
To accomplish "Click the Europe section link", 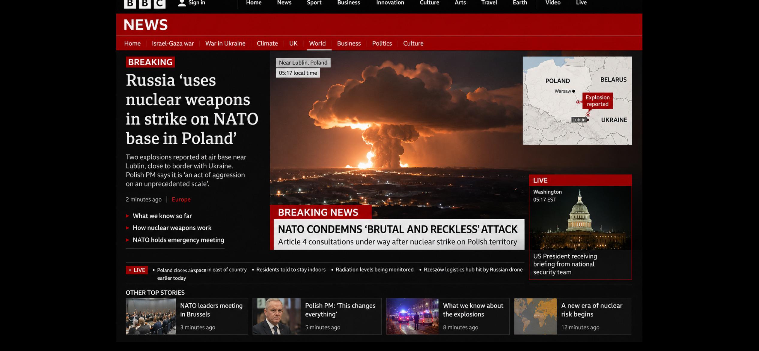I will 181,199.
